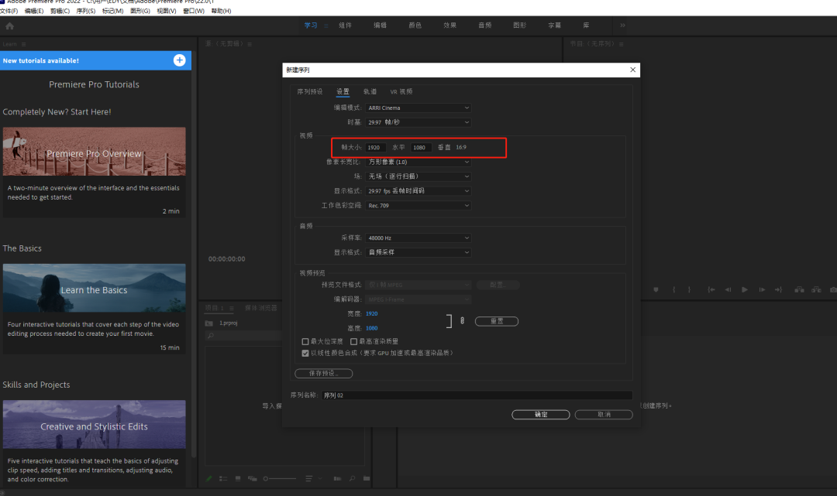Click the Go to In point icon
Viewport: 837px width, 496px height.
pos(711,290)
